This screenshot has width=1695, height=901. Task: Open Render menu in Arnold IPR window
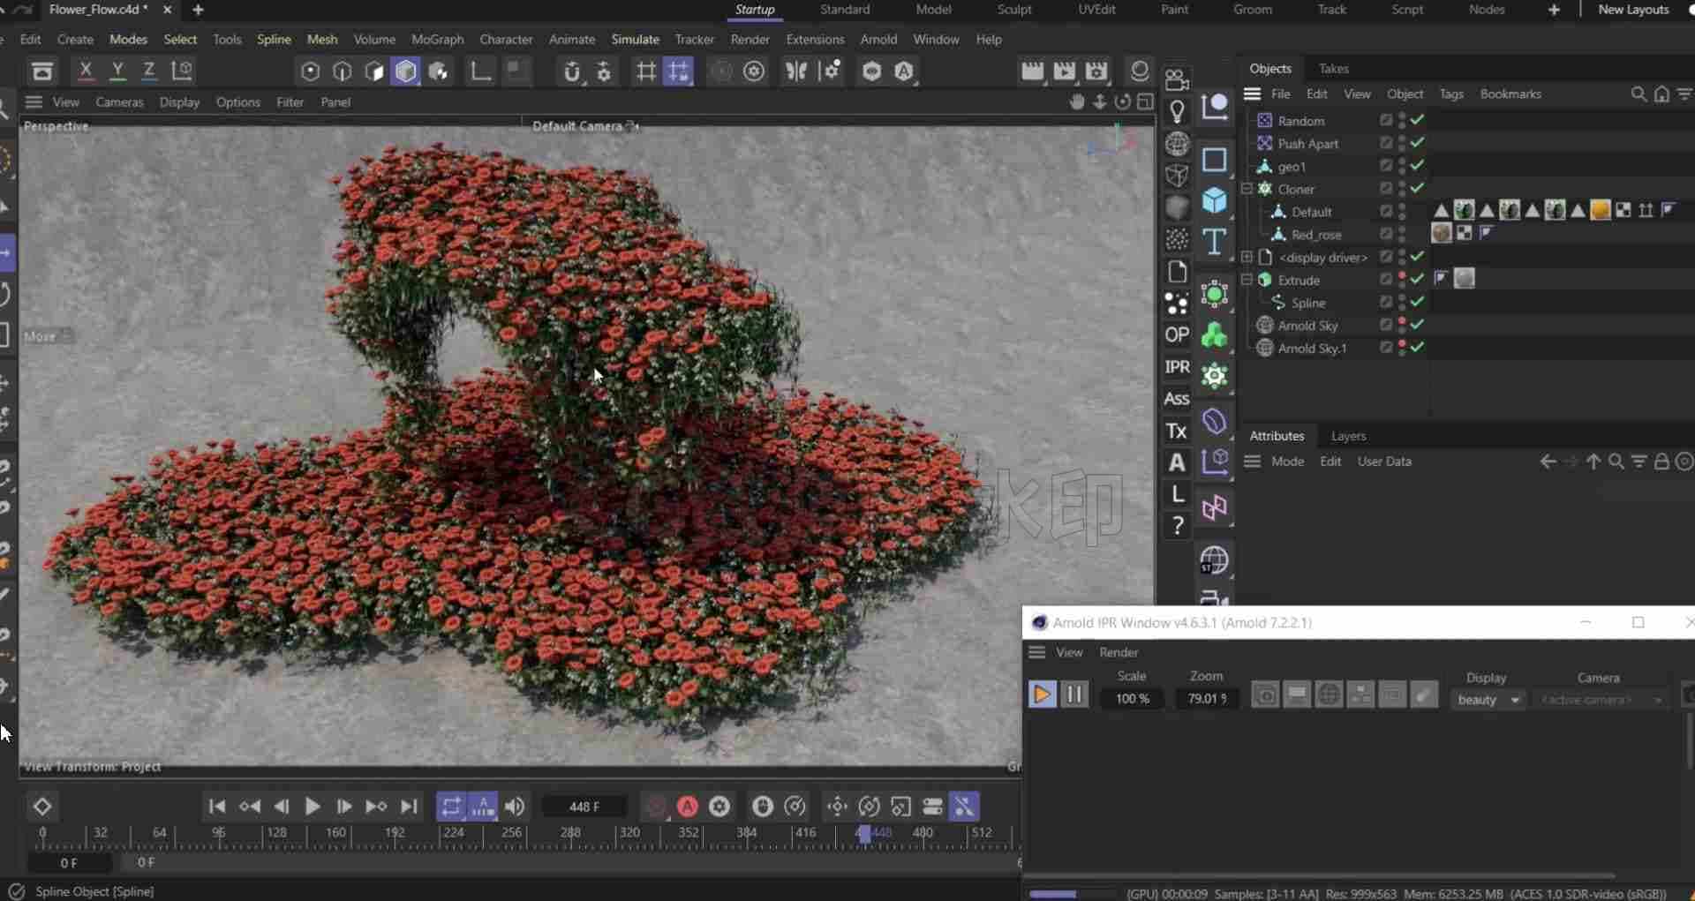pyautogui.click(x=1119, y=653)
